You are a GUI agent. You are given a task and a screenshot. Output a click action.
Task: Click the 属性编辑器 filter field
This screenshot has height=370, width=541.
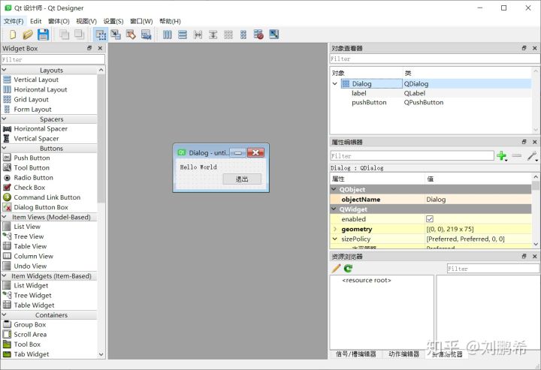[x=412, y=156]
